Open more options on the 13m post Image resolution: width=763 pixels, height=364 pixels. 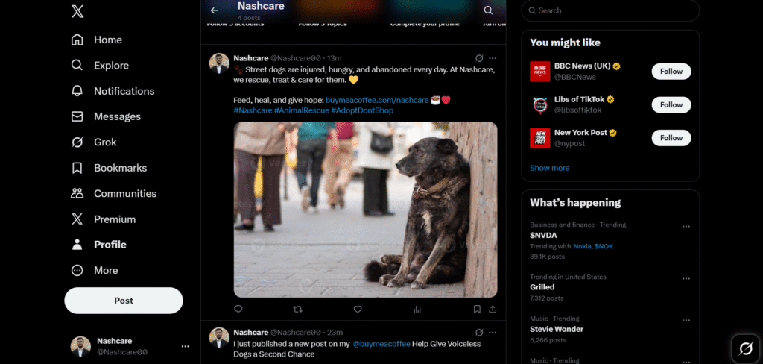click(x=493, y=58)
